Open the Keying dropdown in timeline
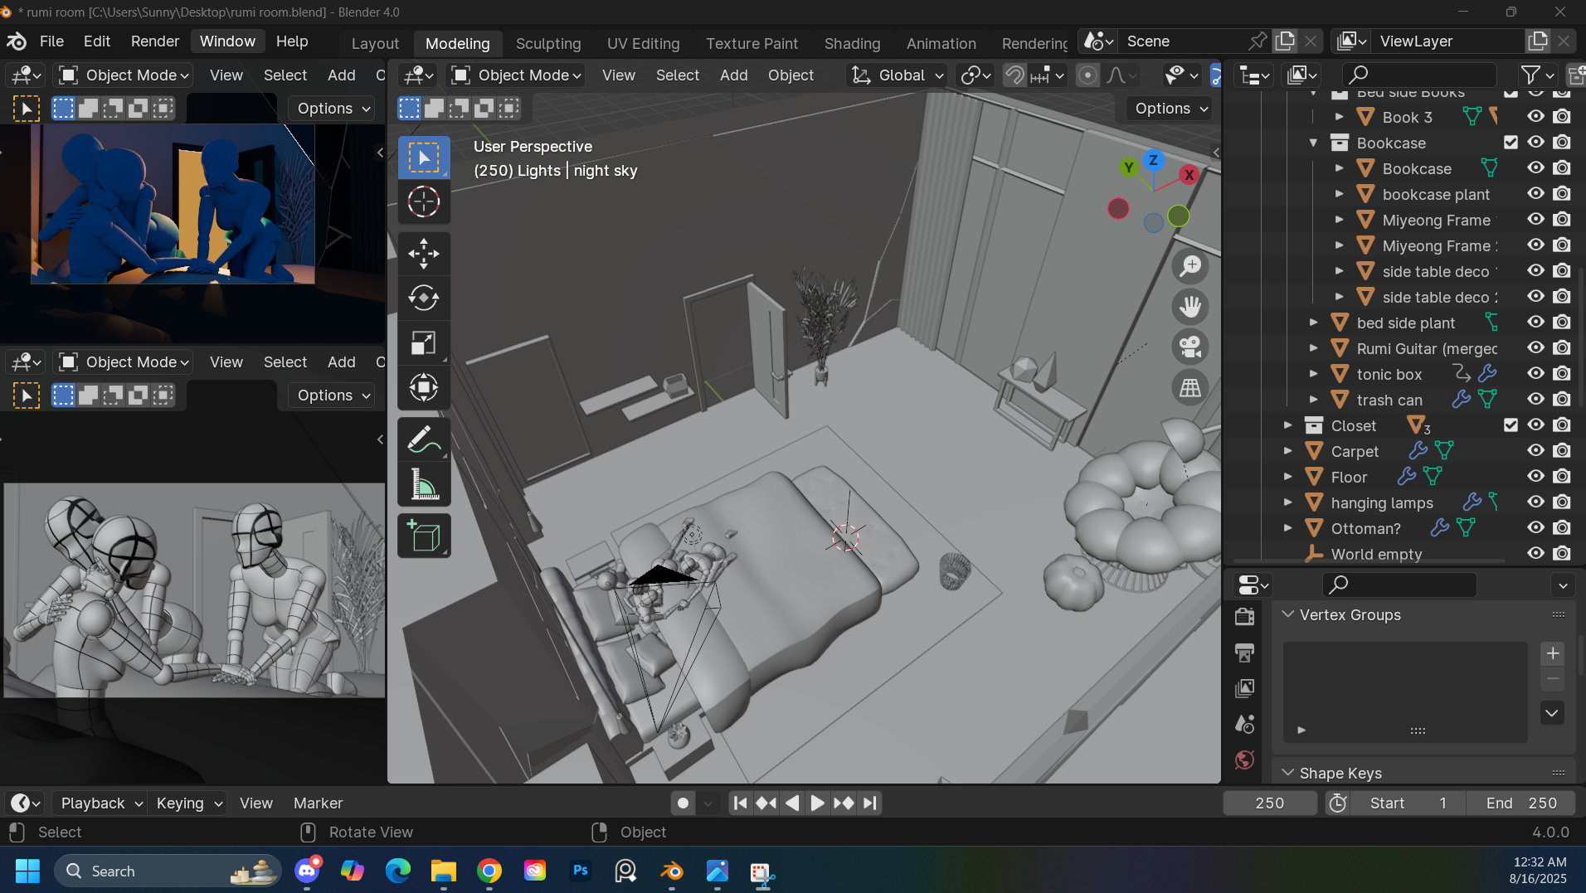 coord(187,803)
